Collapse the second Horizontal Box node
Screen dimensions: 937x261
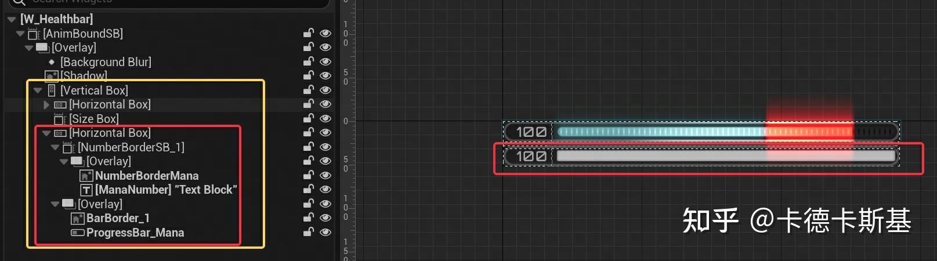tap(46, 133)
